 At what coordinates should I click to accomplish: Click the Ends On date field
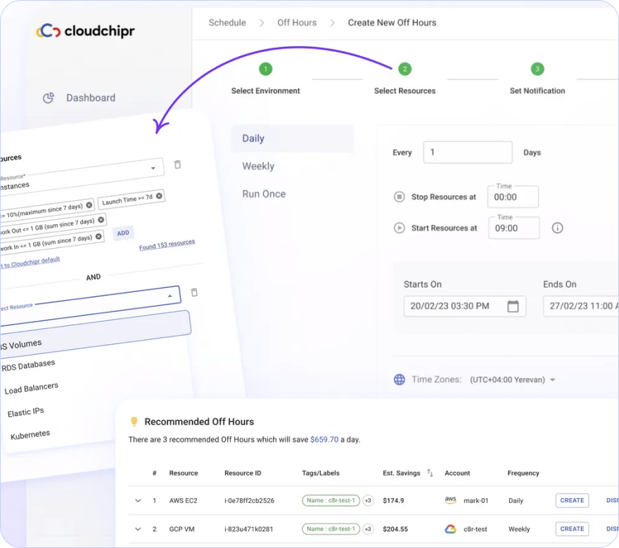click(x=581, y=306)
